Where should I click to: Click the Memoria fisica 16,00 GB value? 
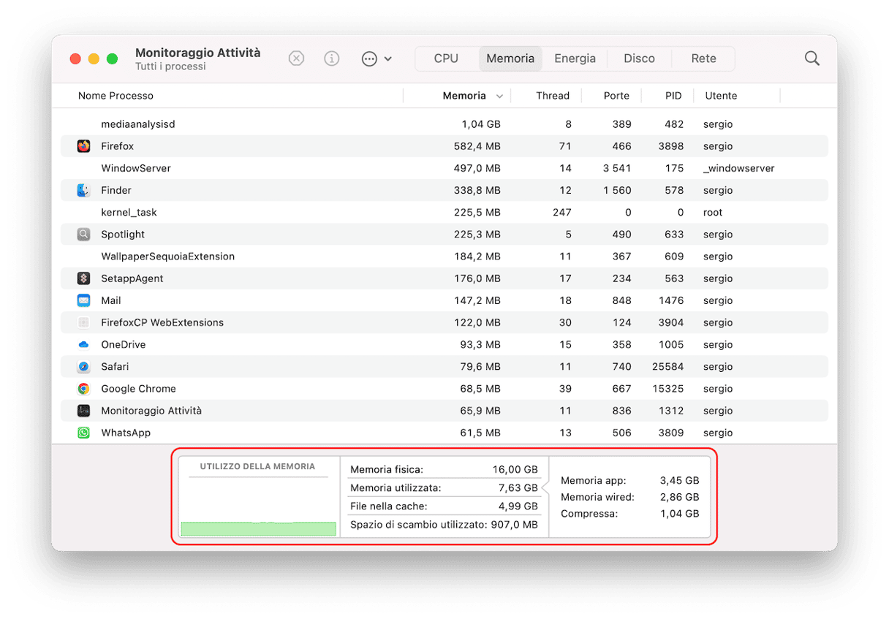coord(515,469)
